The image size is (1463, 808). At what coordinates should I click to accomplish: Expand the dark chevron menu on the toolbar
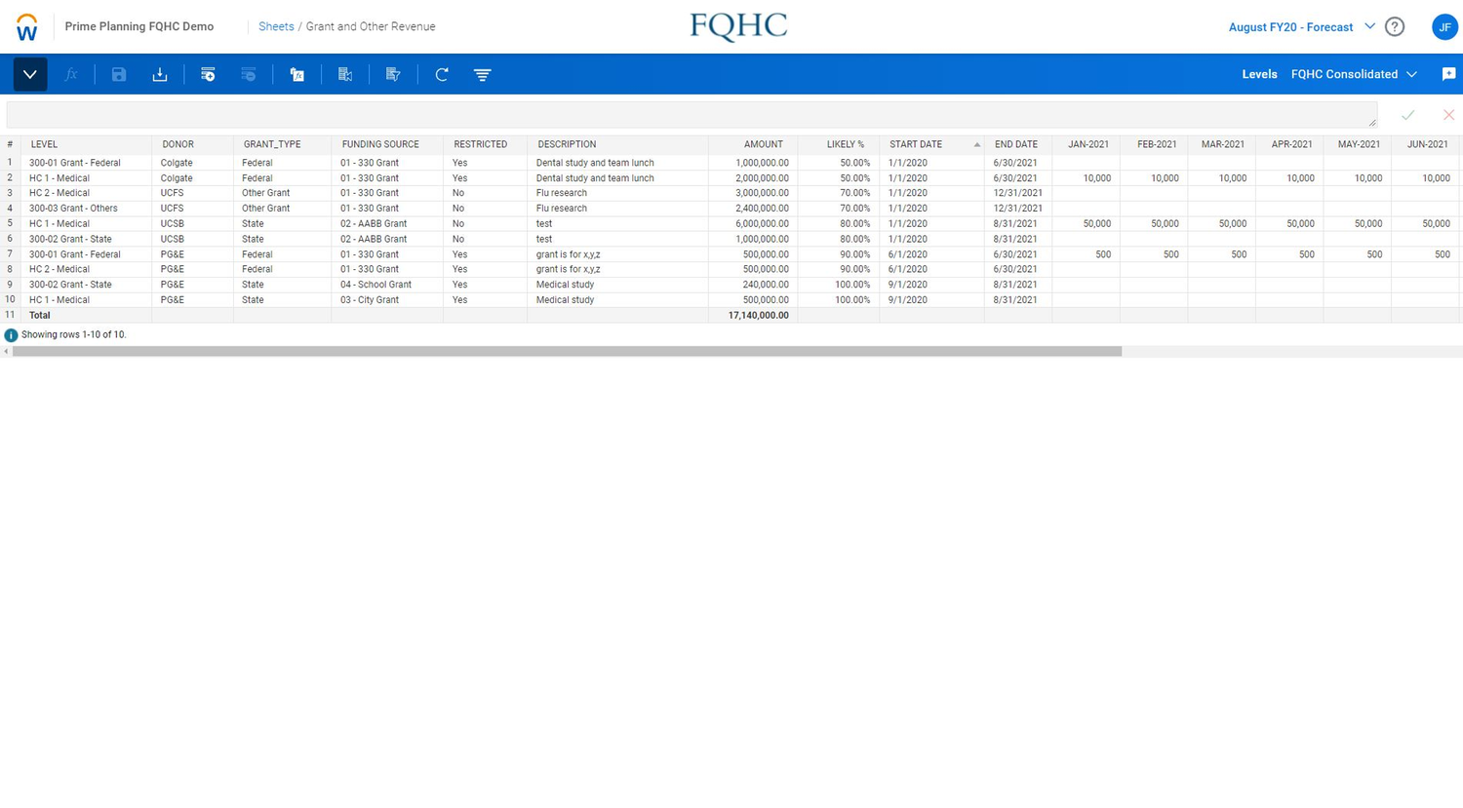[x=29, y=74]
